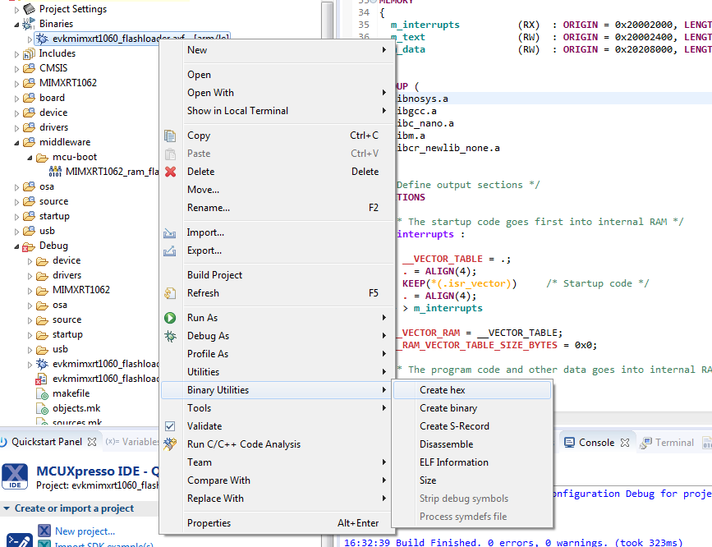The width and height of the screenshot is (712, 547).
Task: Click the Import icon in context menu
Action: [x=169, y=233]
